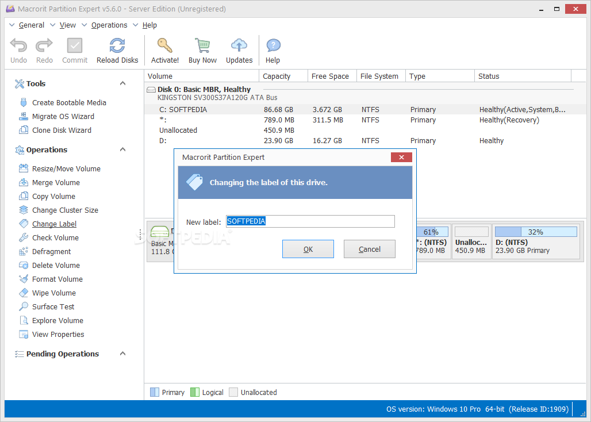591x422 pixels.
Task: Click the Resize/Move Volume icon
Action: tap(24, 168)
